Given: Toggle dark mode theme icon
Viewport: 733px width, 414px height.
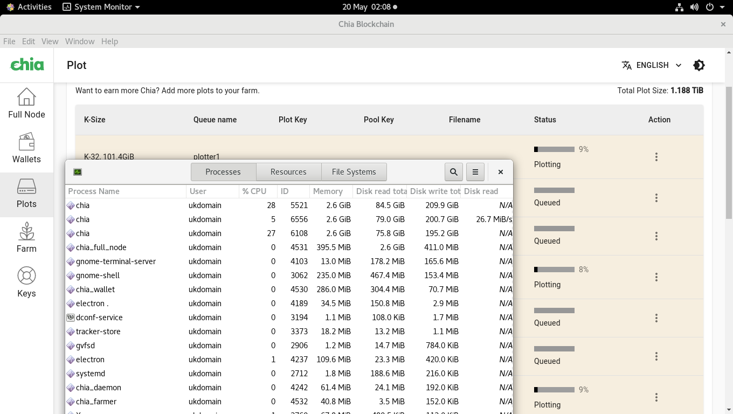Looking at the screenshot, I should (x=699, y=65).
